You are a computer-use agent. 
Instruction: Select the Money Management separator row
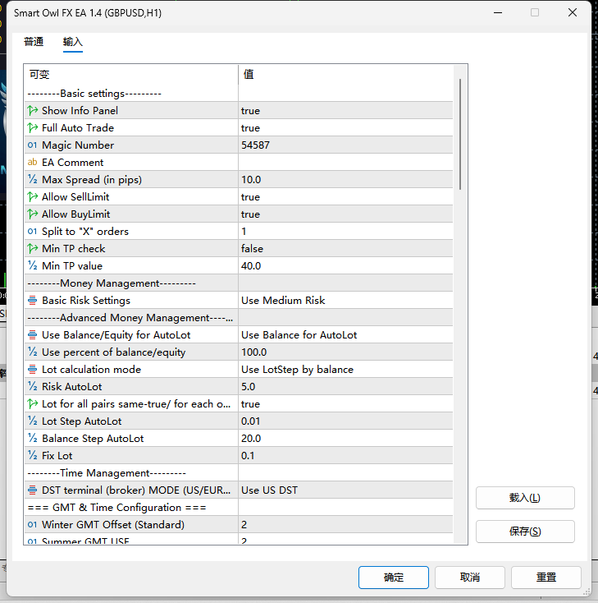(x=239, y=283)
